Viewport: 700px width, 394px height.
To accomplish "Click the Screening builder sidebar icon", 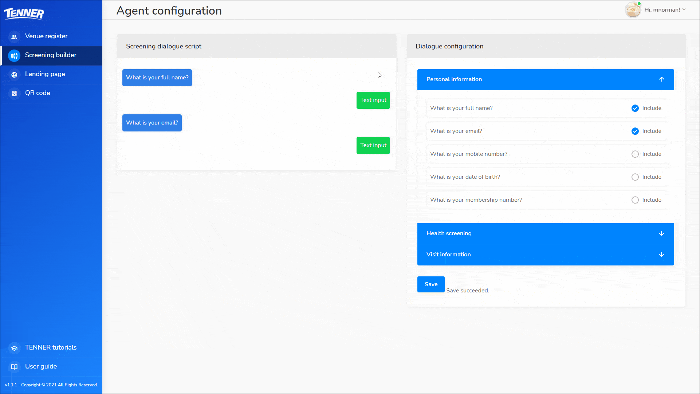I will pos(14,56).
